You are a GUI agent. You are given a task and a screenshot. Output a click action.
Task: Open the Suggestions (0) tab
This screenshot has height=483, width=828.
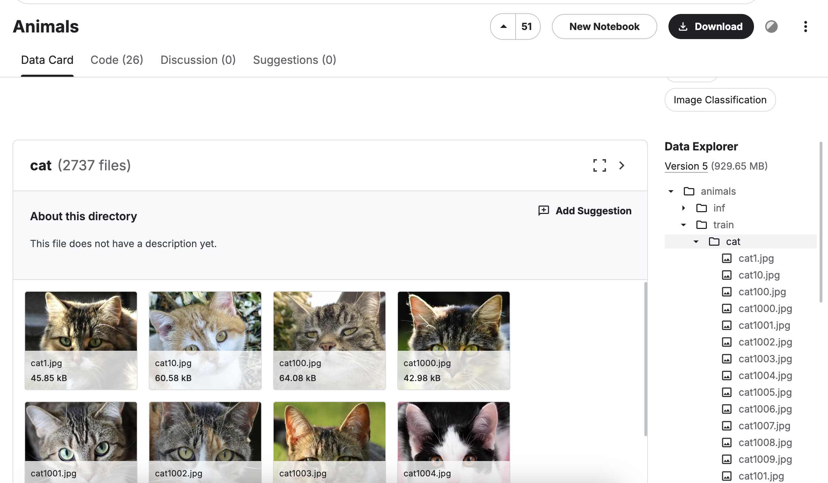click(x=295, y=60)
